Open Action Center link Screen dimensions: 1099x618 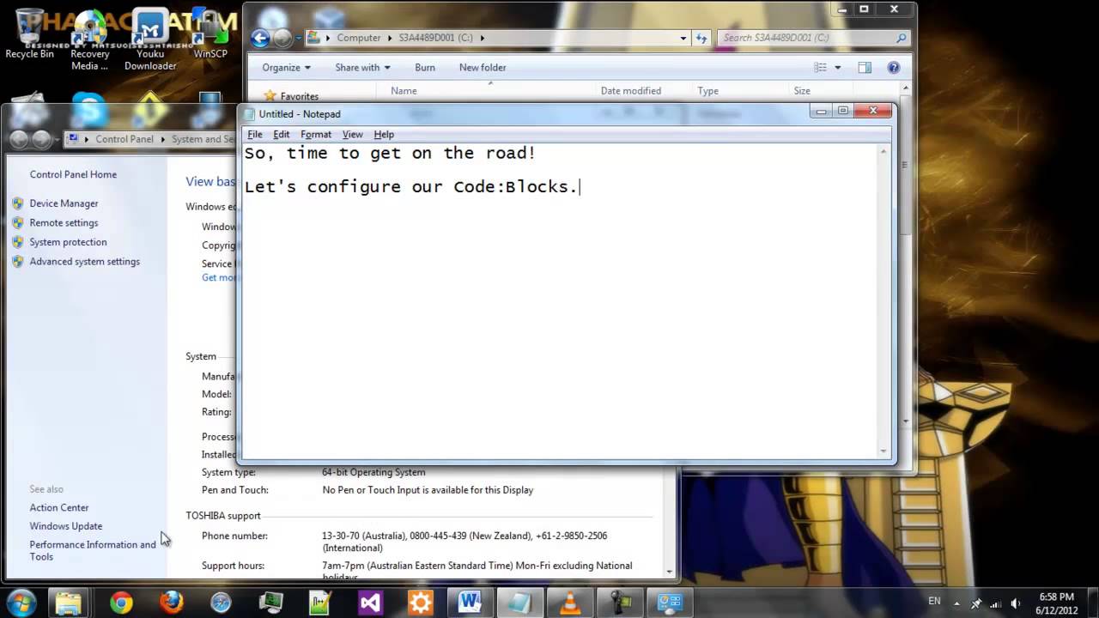(59, 507)
